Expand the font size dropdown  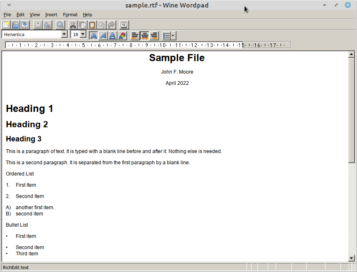point(83,35)
